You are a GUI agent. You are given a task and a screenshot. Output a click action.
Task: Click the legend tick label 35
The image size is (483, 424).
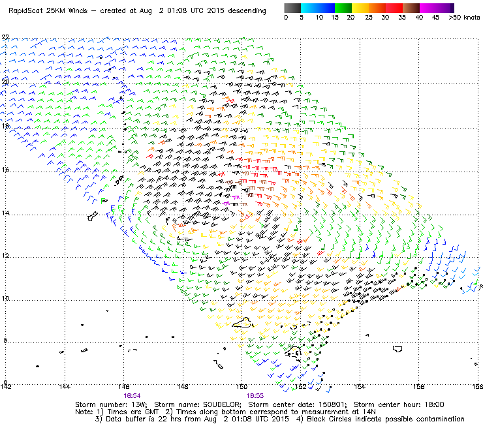(402, 18)
